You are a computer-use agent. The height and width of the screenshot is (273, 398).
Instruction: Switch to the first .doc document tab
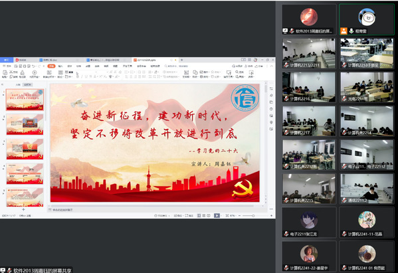(49, 60)
